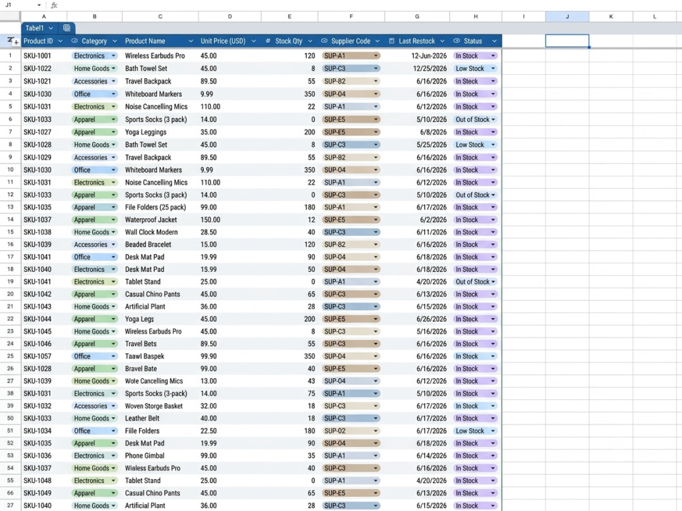Viewport: 682px width, 511px height.
Task: Select row header 1
Action: click(10, 56)
